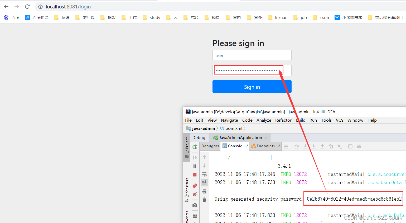The width and height of the screenshot is (406, 223).
Task: Toggle scroll to end of console
Action: 204,182
